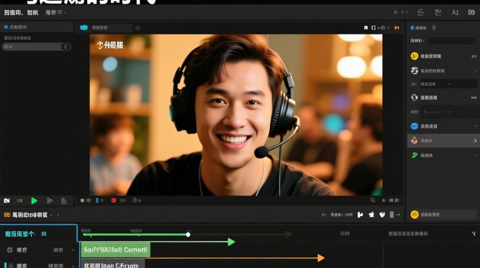Click the outlined paper-plane icon beside the green play button
The height and width of the screenshot is (268, 480).
(50, 201)
